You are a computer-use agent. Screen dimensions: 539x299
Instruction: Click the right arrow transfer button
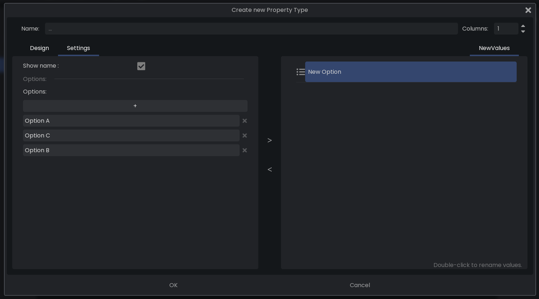pos(269,140)
